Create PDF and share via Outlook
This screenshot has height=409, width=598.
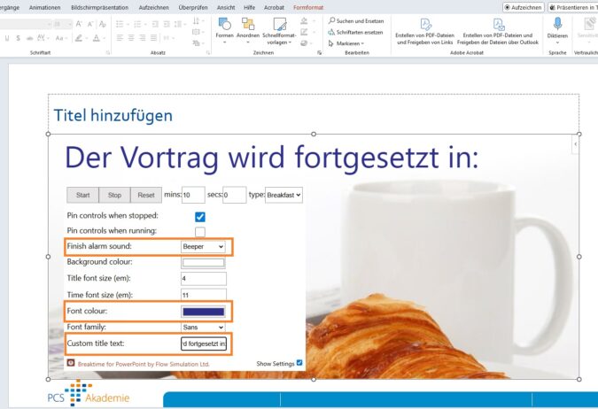coord(498,32)
